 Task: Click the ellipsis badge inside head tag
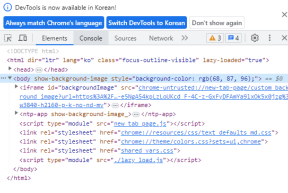click(39, 70)
